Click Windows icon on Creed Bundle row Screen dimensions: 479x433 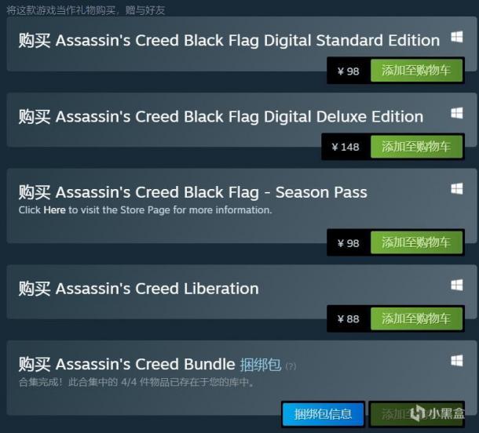click(x=456, y=361)
